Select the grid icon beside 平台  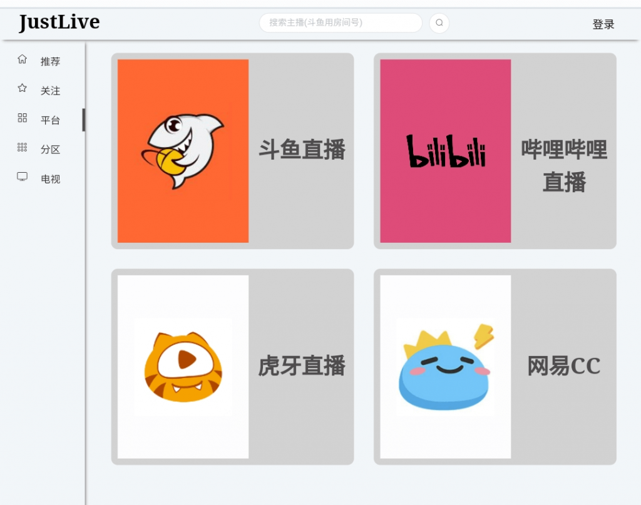(22, 118)
